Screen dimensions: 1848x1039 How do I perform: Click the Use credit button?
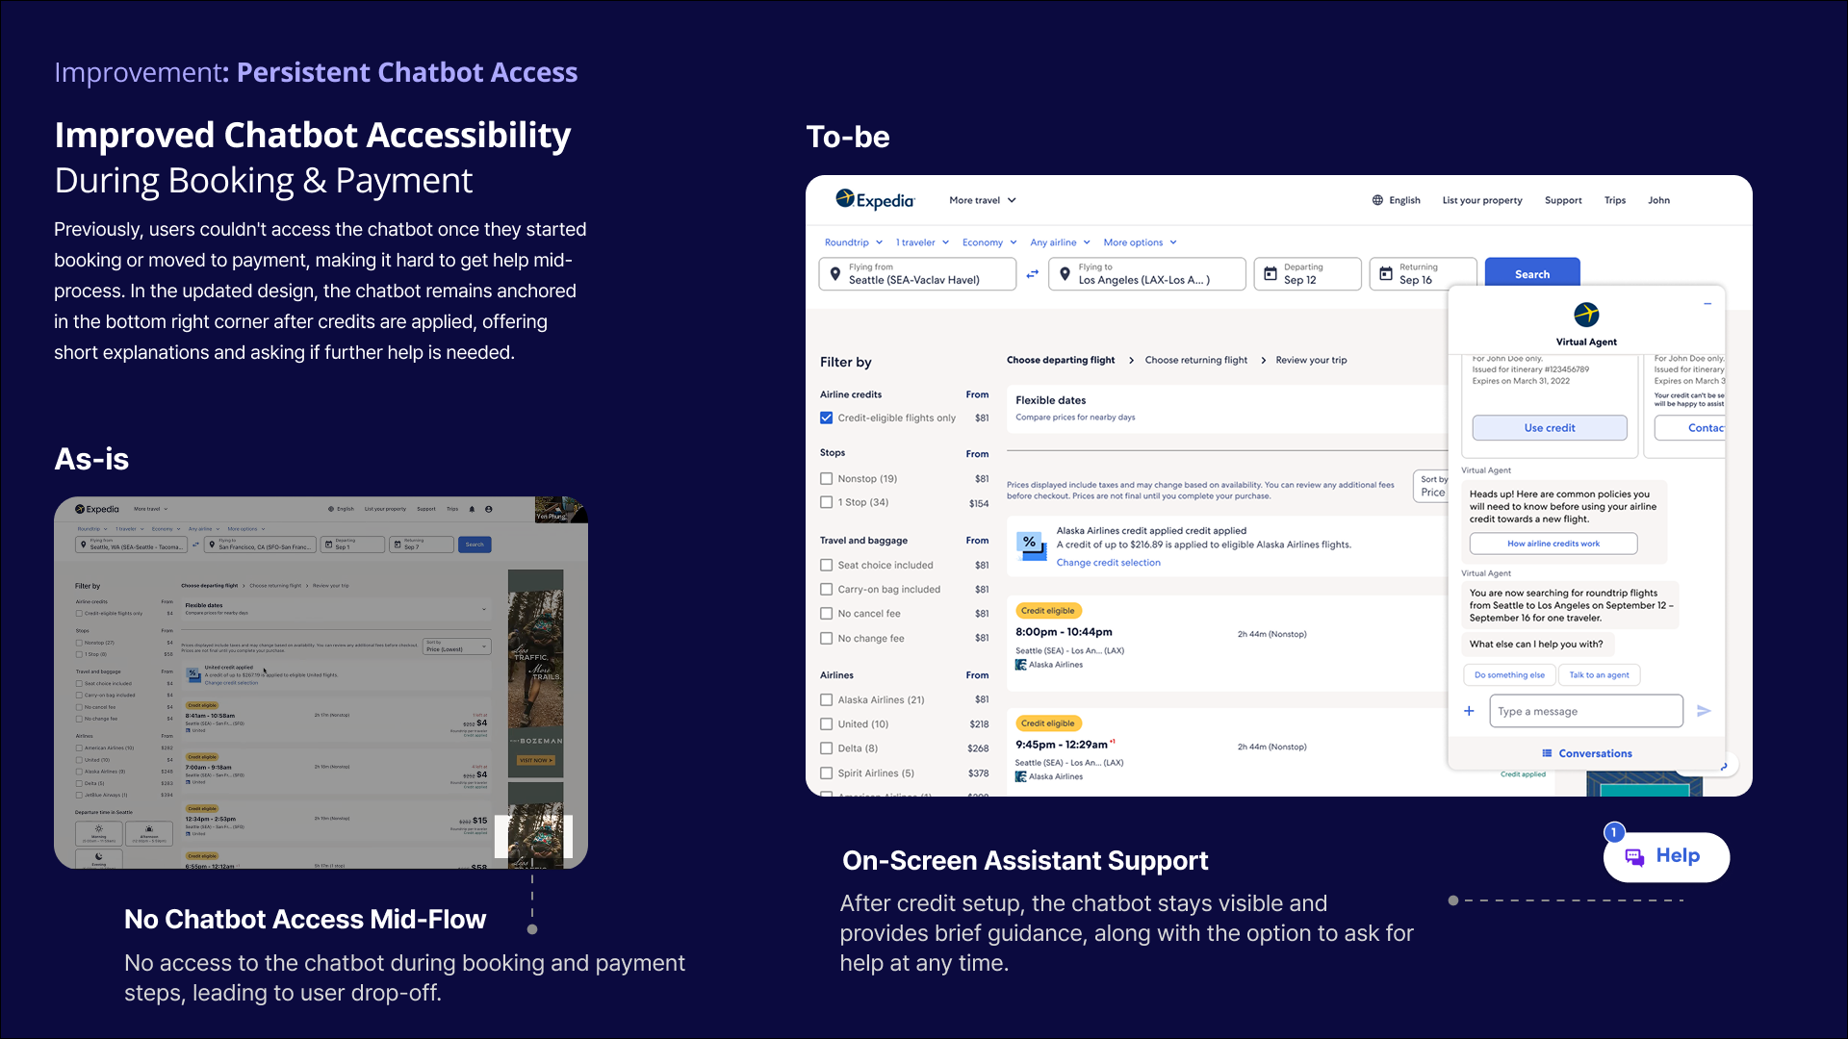coord(1549,428)
